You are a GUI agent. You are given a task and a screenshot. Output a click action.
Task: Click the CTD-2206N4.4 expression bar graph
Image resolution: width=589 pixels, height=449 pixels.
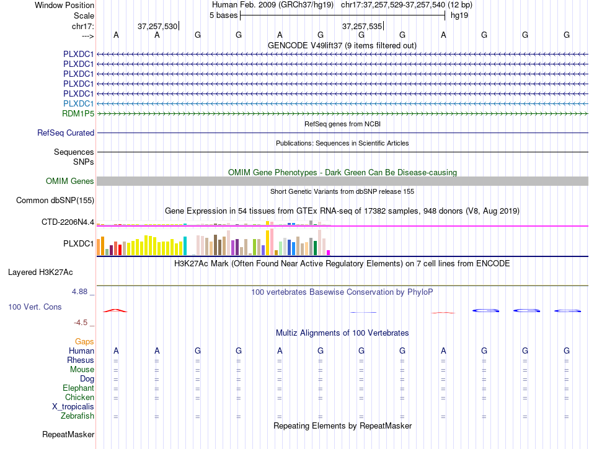[x=213, y=223]
